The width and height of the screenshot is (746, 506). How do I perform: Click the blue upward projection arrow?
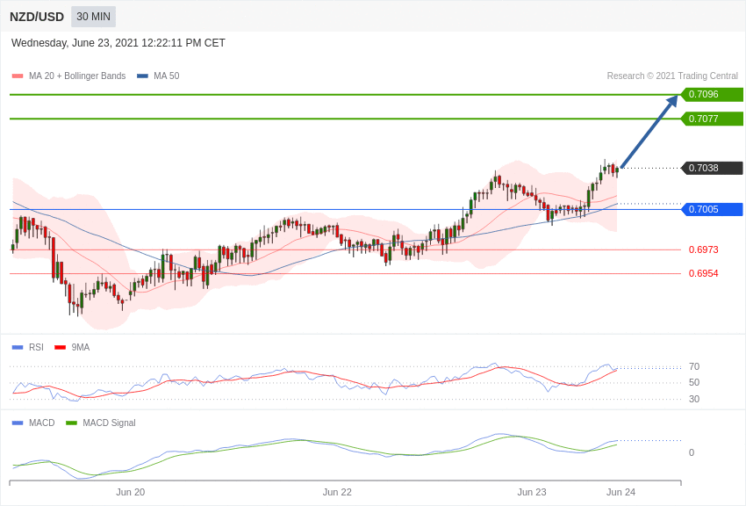tap(649, 131)
